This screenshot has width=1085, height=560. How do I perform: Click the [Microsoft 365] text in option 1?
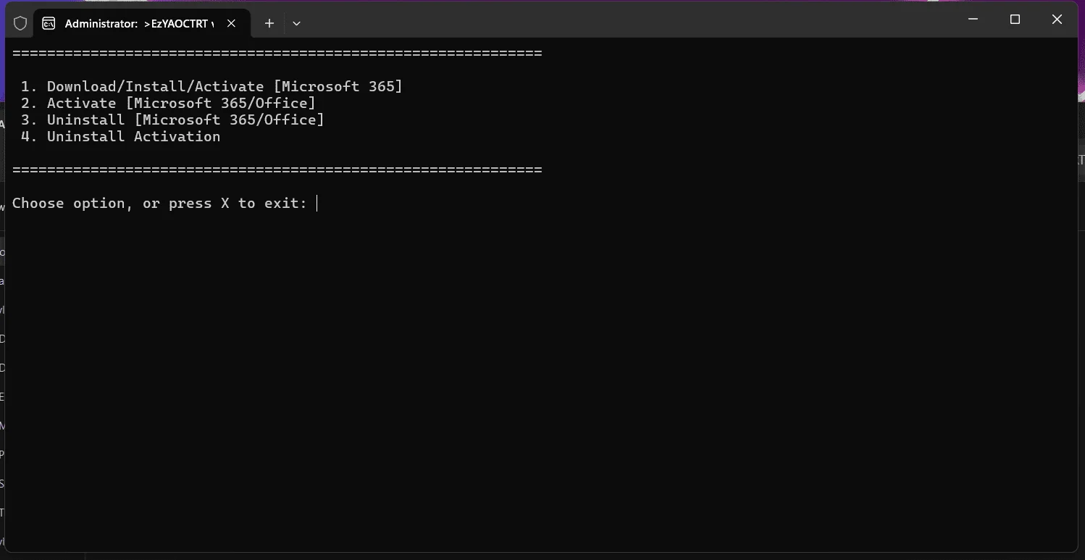click(338, 86)
